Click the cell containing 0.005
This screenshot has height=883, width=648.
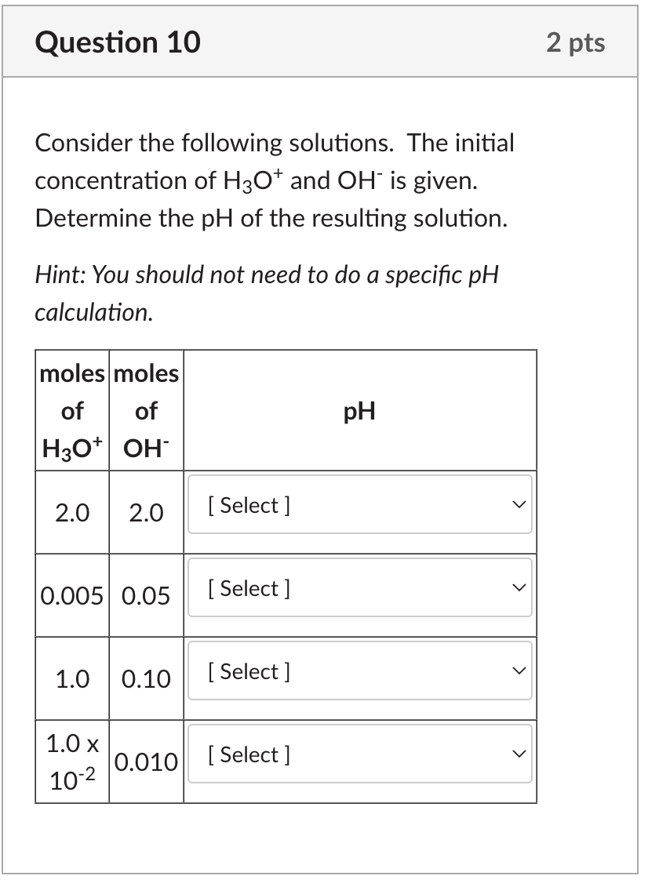pyautogui.click(x=72, y=596)
